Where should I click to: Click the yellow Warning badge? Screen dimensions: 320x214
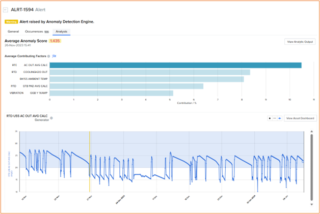click(11, 22)
